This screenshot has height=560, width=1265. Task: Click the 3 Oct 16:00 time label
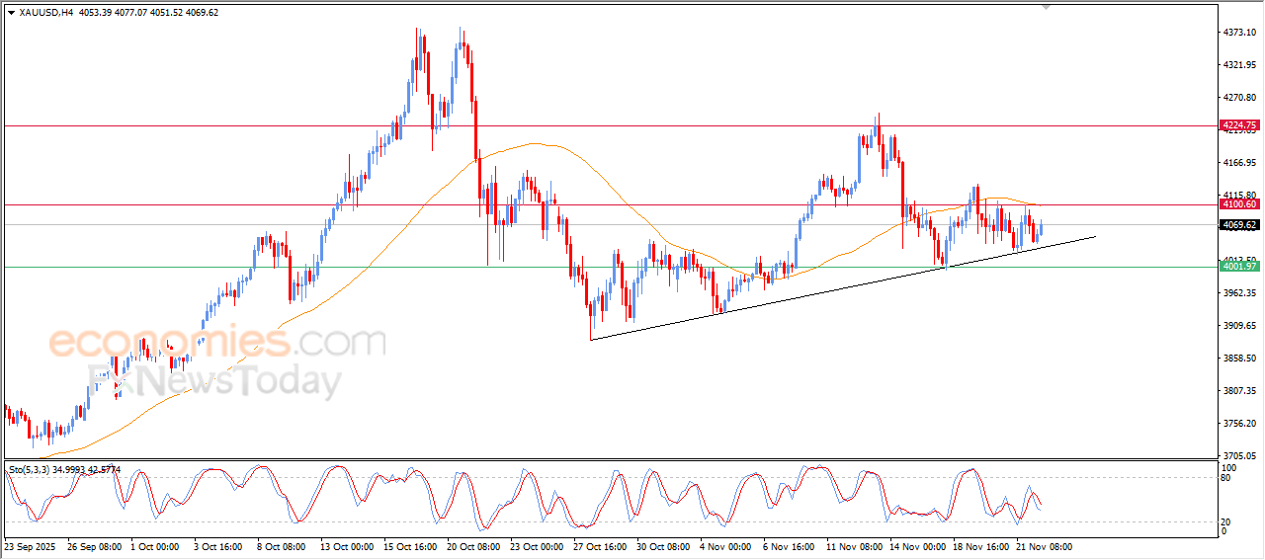(x=218, y=546)
